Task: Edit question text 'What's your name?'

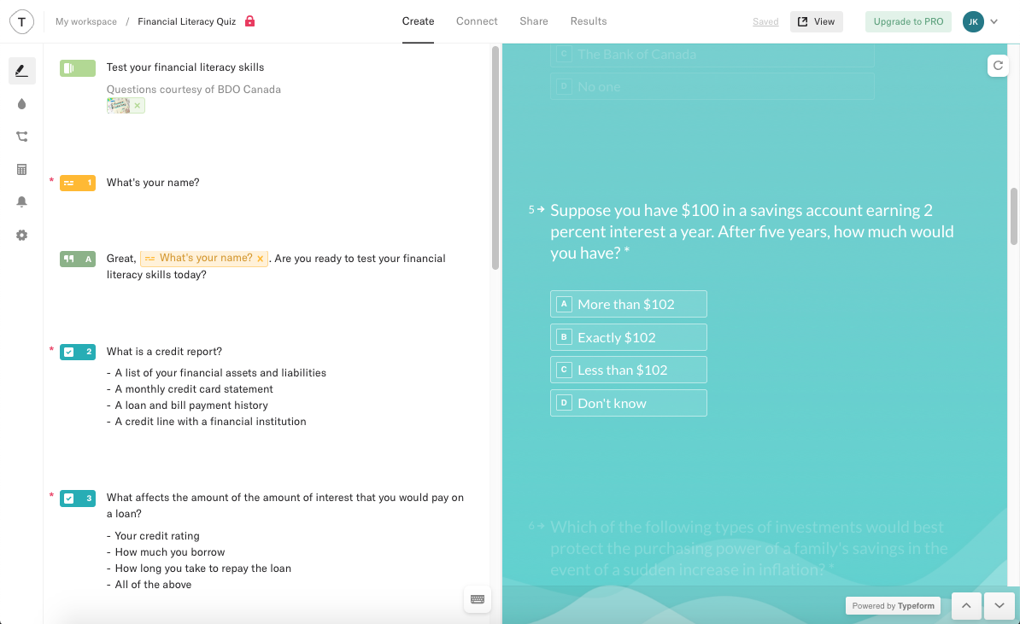Action: point(153,183)
